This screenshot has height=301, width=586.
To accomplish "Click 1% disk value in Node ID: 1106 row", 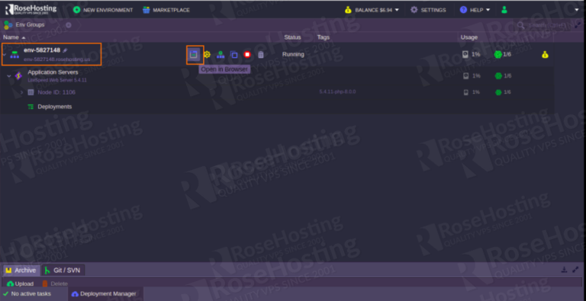I will [x=476, y=92].
